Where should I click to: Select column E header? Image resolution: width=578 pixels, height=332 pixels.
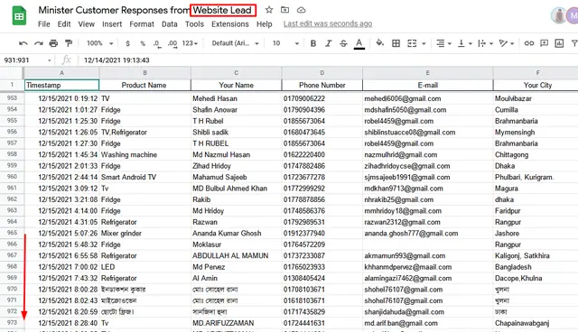coord(427,72)
